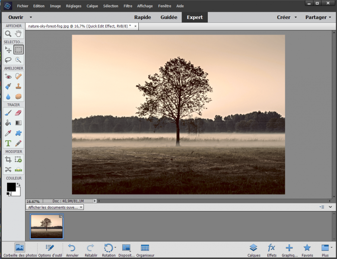Open the Fichier menu
337x259 pixels.
coord(22,6)
